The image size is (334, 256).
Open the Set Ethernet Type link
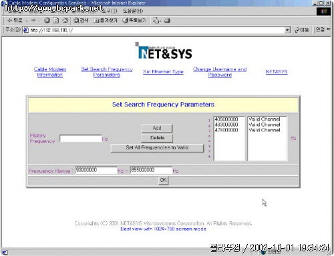(x=163, y=72)
